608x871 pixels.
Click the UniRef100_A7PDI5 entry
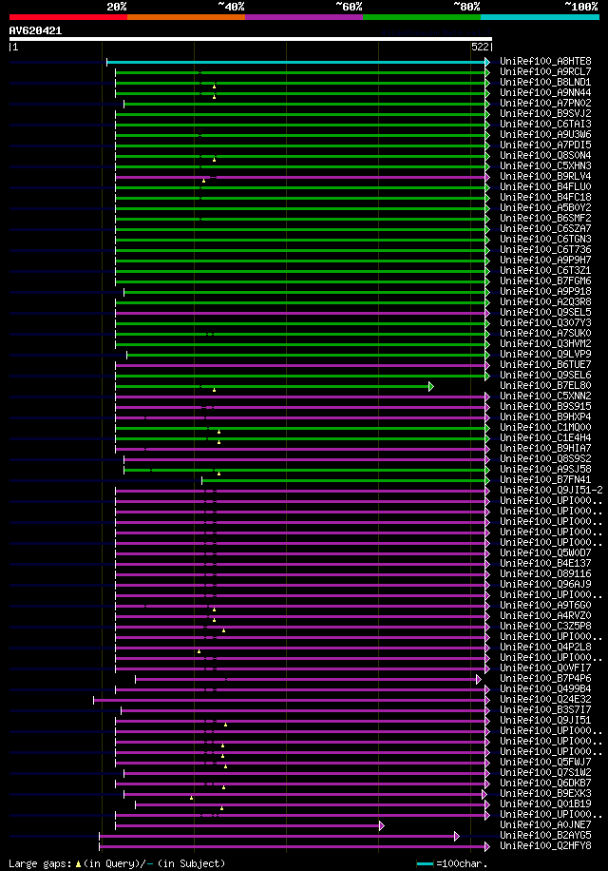coord(545,145)
